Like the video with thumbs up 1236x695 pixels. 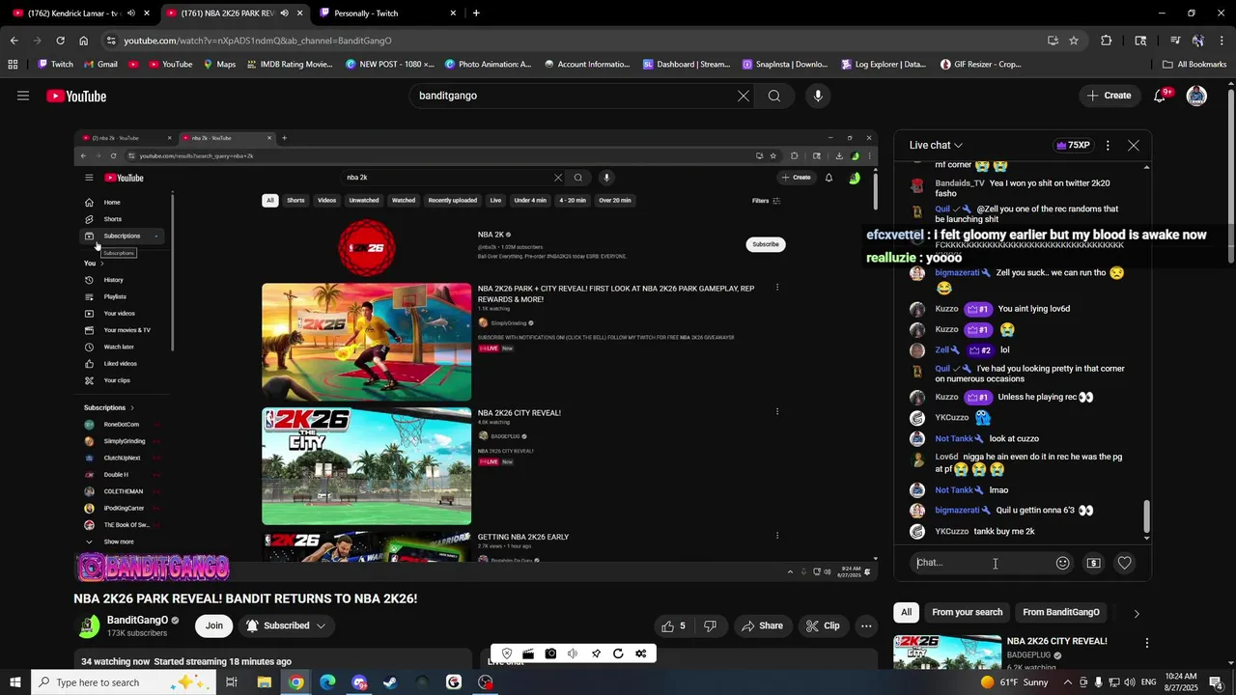[x=674, y=625]
